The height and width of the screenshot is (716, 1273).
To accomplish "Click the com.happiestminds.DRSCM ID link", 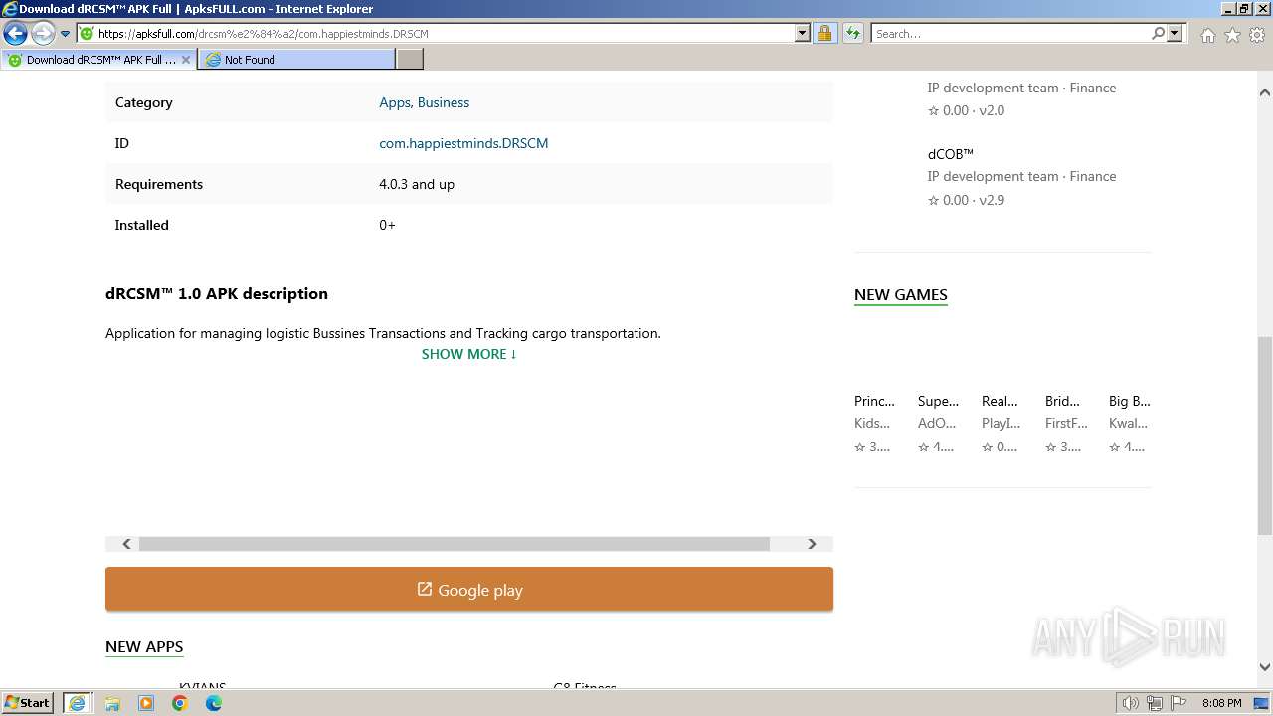I will pyautogui.click(x=463, y=143).
